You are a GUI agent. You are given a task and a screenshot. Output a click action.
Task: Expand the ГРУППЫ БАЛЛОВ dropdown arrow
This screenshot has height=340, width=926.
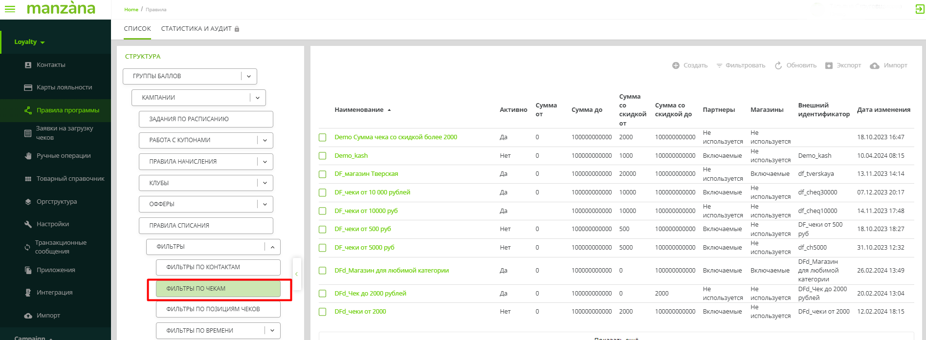pos(249,76)
